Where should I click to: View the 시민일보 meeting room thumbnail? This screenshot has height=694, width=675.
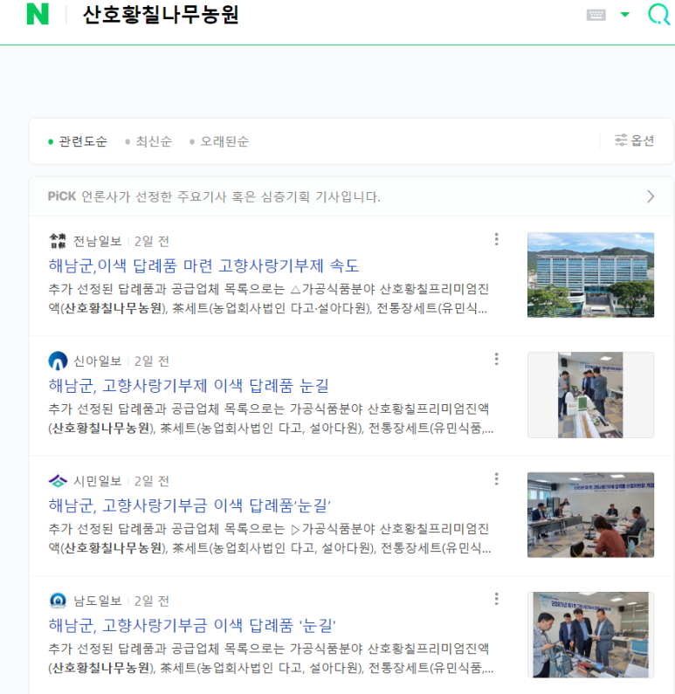click(590, 515)
